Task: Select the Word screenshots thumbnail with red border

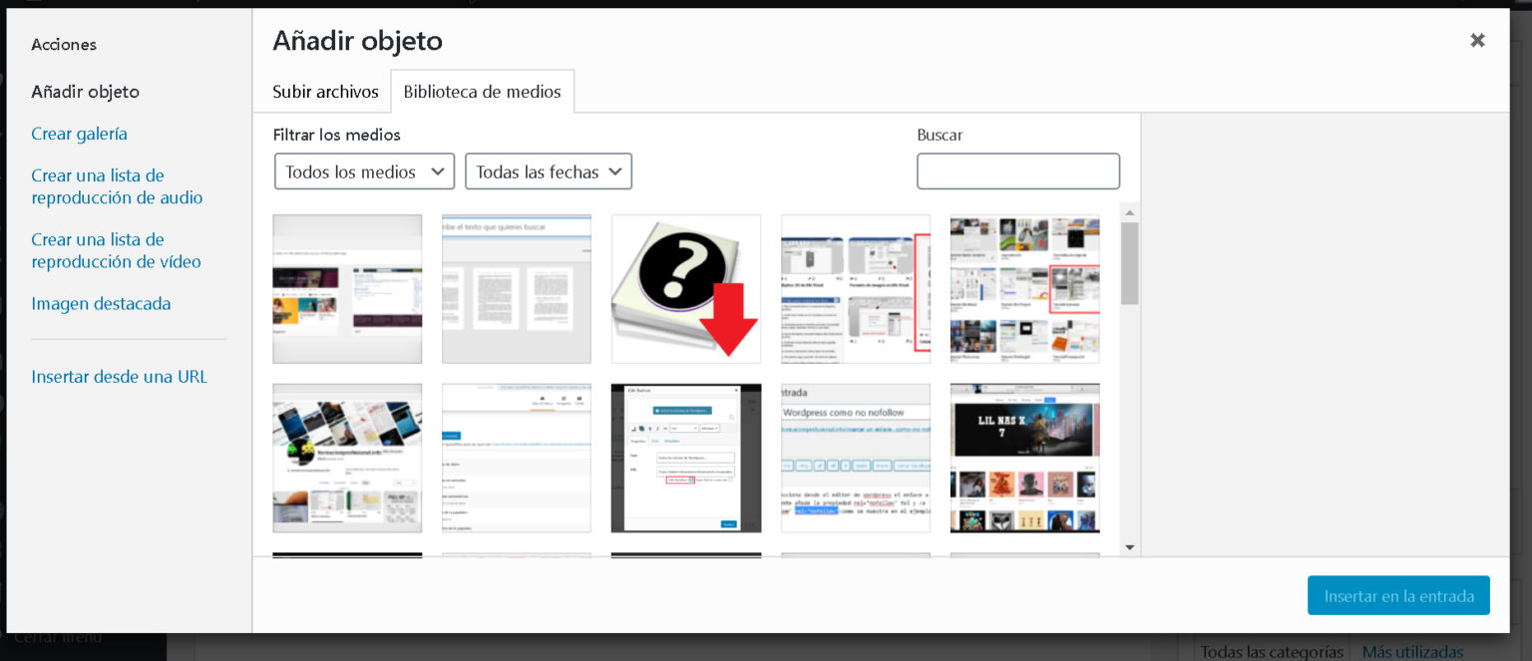Action: 856,289
